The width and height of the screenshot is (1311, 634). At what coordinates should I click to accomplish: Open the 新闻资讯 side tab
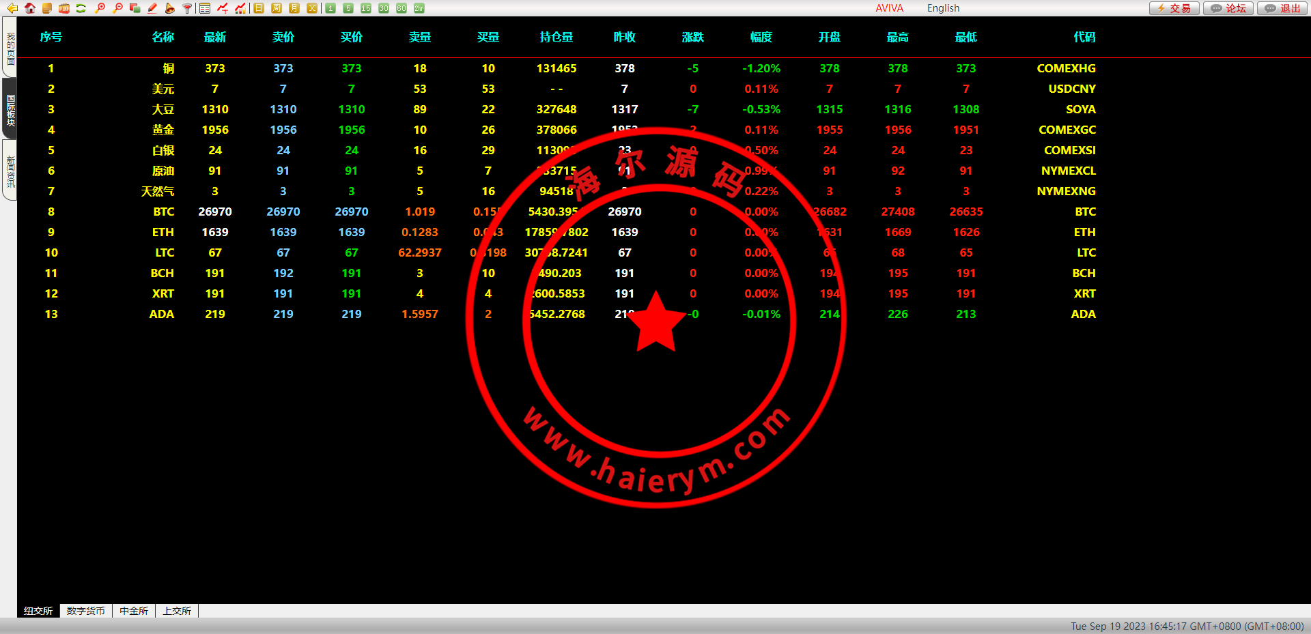[x=10, y=171]
